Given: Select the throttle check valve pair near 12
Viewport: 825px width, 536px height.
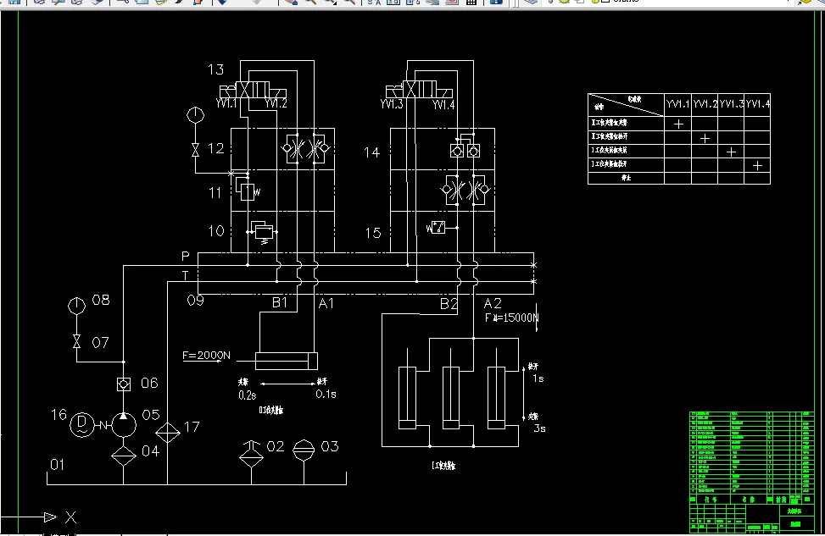Looking at the screenshot, I should coord(306,149).
